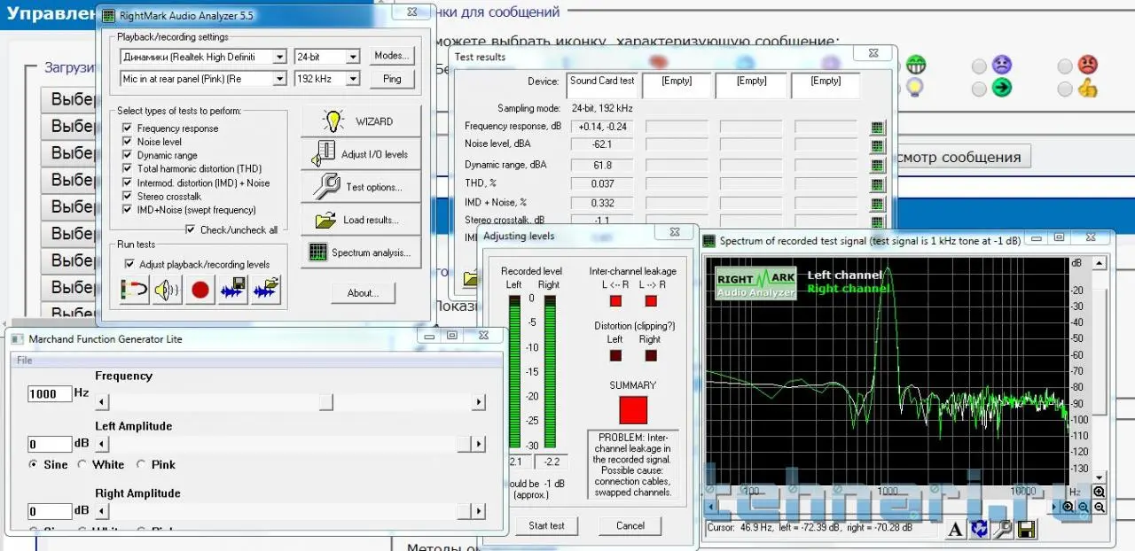
Task: Click the open WAV file analysis icon
Action: coord(266,291)
